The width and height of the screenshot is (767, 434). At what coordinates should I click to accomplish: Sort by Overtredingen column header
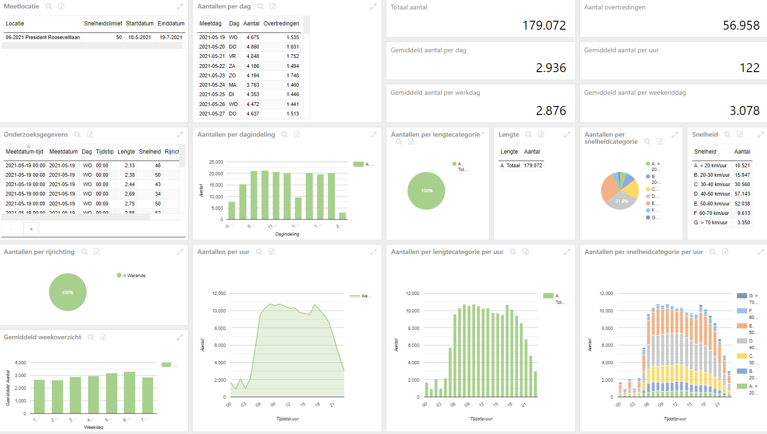pyautogui.click(x=281, y=24)
